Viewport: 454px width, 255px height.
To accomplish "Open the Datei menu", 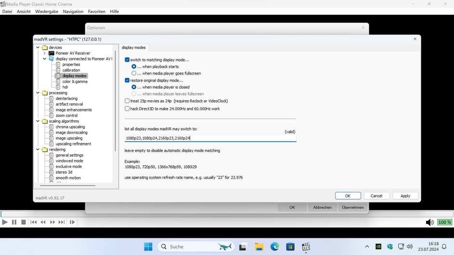I will pos(7,12).
